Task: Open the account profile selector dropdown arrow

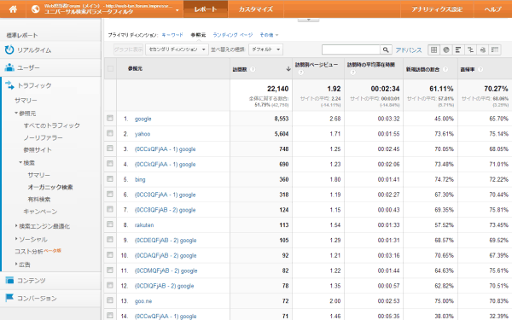Action: point(177,10)
